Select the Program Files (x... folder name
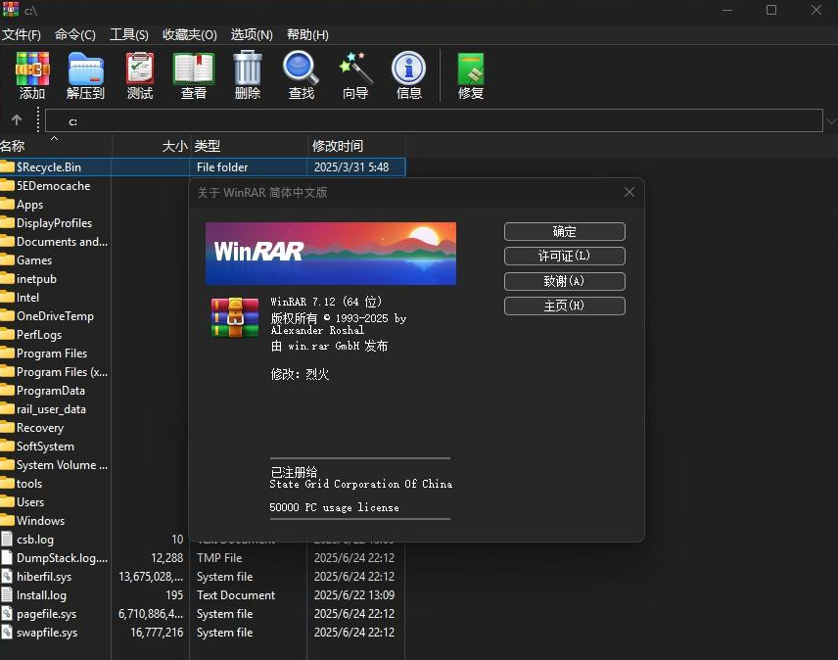The height and width of the screenshot is (660, 838). pos(62,372)
